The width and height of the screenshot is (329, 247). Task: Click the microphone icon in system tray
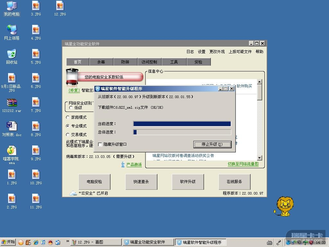click(279, 242)
